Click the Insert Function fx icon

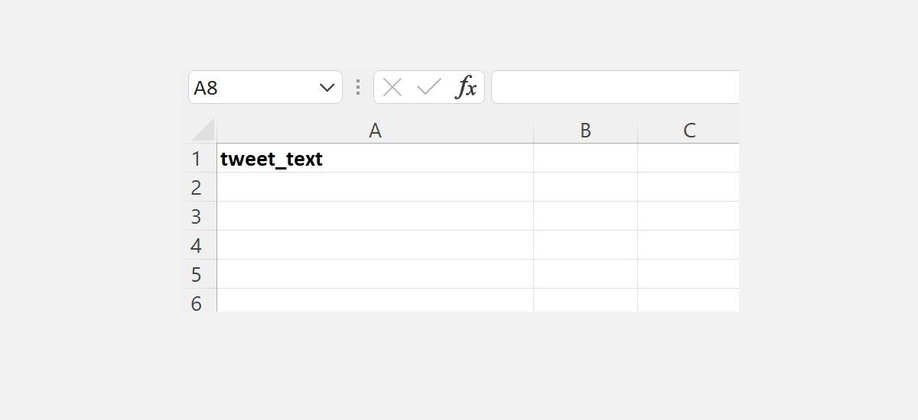pyautogui.click(x=467, y=88)
